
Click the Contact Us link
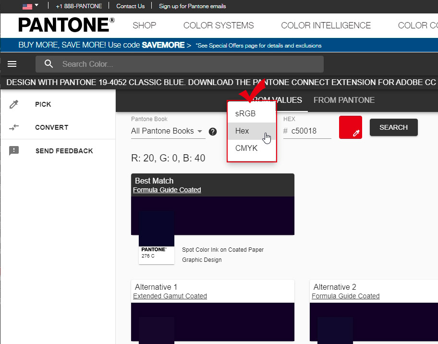click(x=131, y=6)
